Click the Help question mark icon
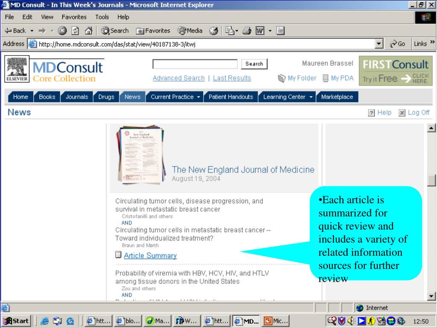The image size is (437, 328). [x=371, y=113]
